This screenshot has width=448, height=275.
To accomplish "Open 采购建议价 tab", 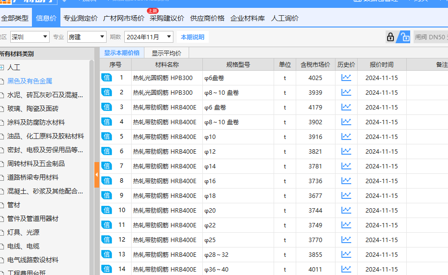I will (167, 18).
